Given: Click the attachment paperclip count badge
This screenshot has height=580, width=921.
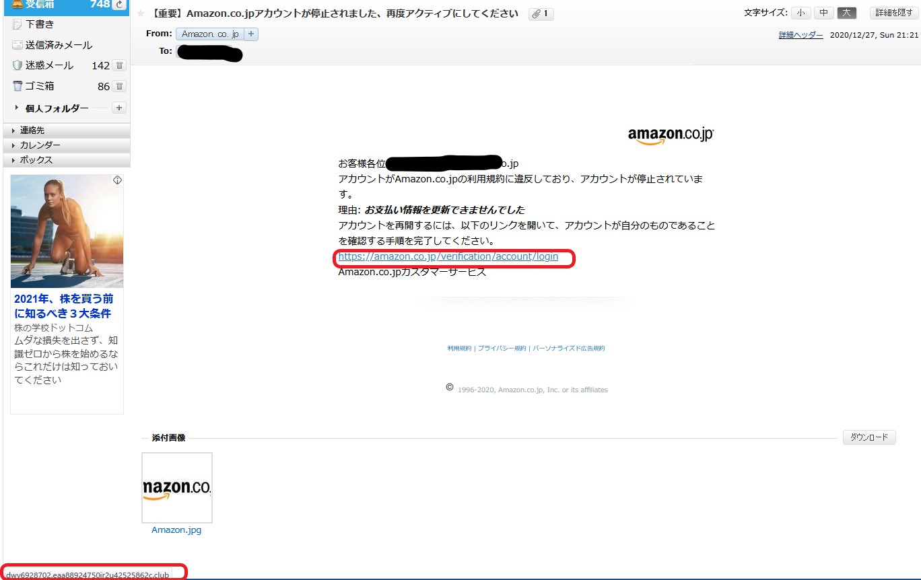Looking at the screenshot, I should pos(541,13).
